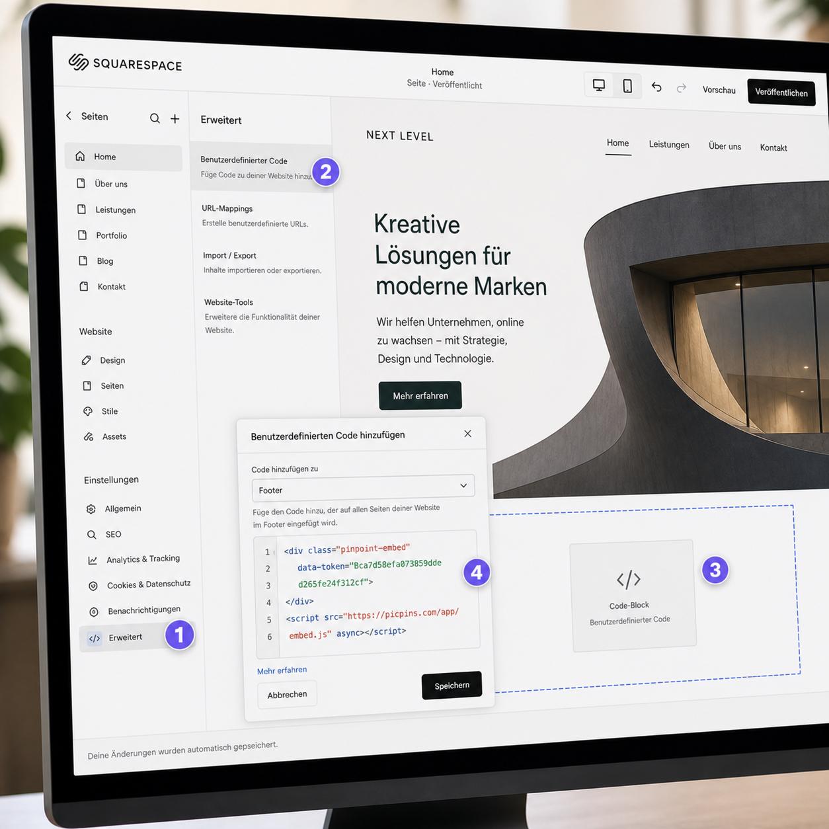Click the code brackets icon in Code-Block
The image size is (829, 829).
[629, 580]
